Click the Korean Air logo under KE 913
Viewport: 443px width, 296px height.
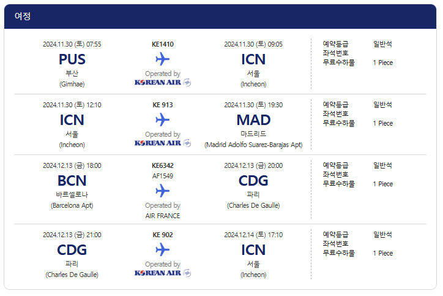click(x=162, y=143)
